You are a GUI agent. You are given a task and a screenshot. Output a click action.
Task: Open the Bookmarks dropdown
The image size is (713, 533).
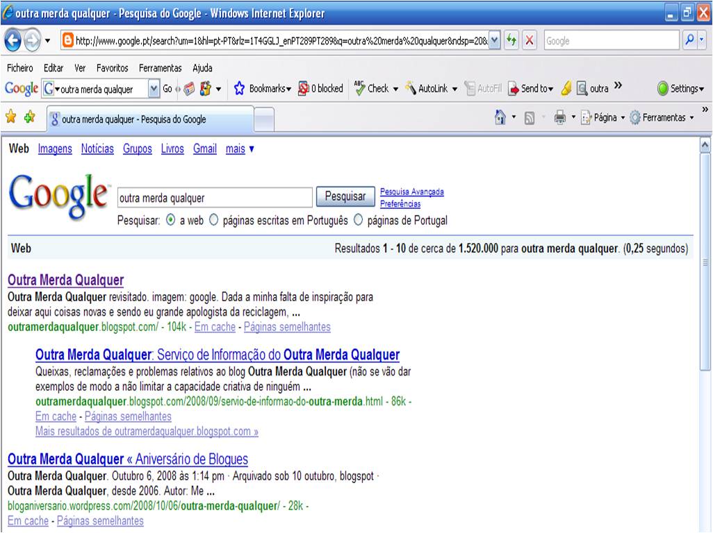[x=289, y=89]
